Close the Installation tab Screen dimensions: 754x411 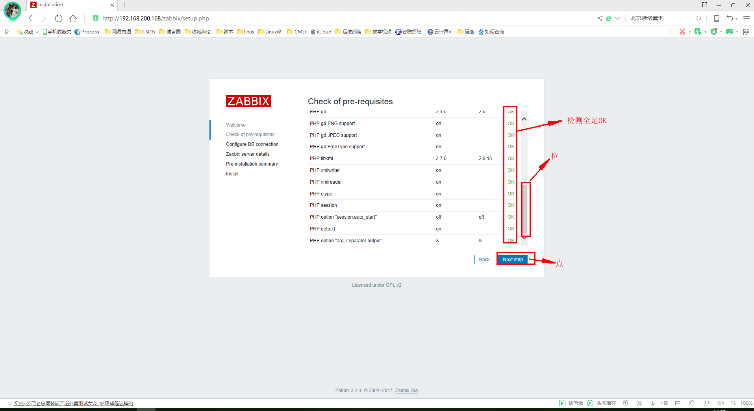coord(112,5)
